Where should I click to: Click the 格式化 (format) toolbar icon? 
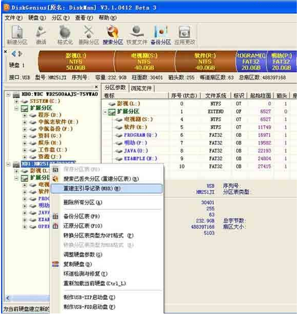pyautogui.click(x=65, y=35)
